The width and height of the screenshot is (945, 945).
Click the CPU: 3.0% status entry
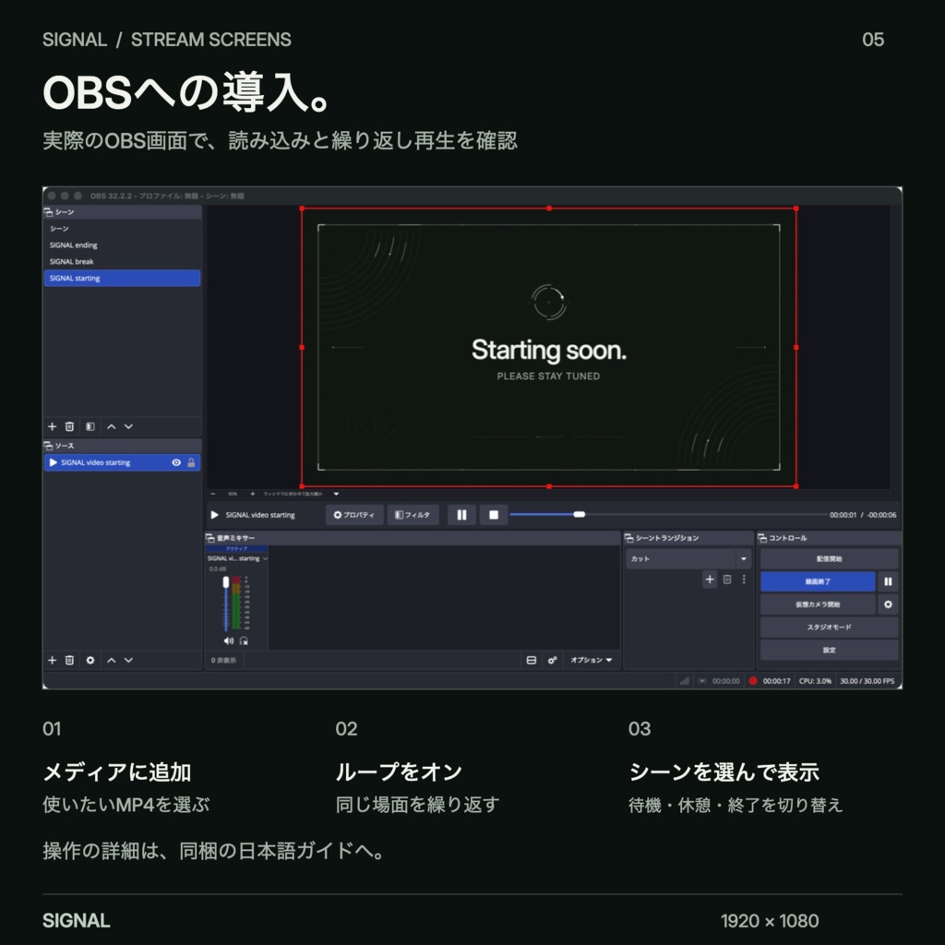[815, 681]
